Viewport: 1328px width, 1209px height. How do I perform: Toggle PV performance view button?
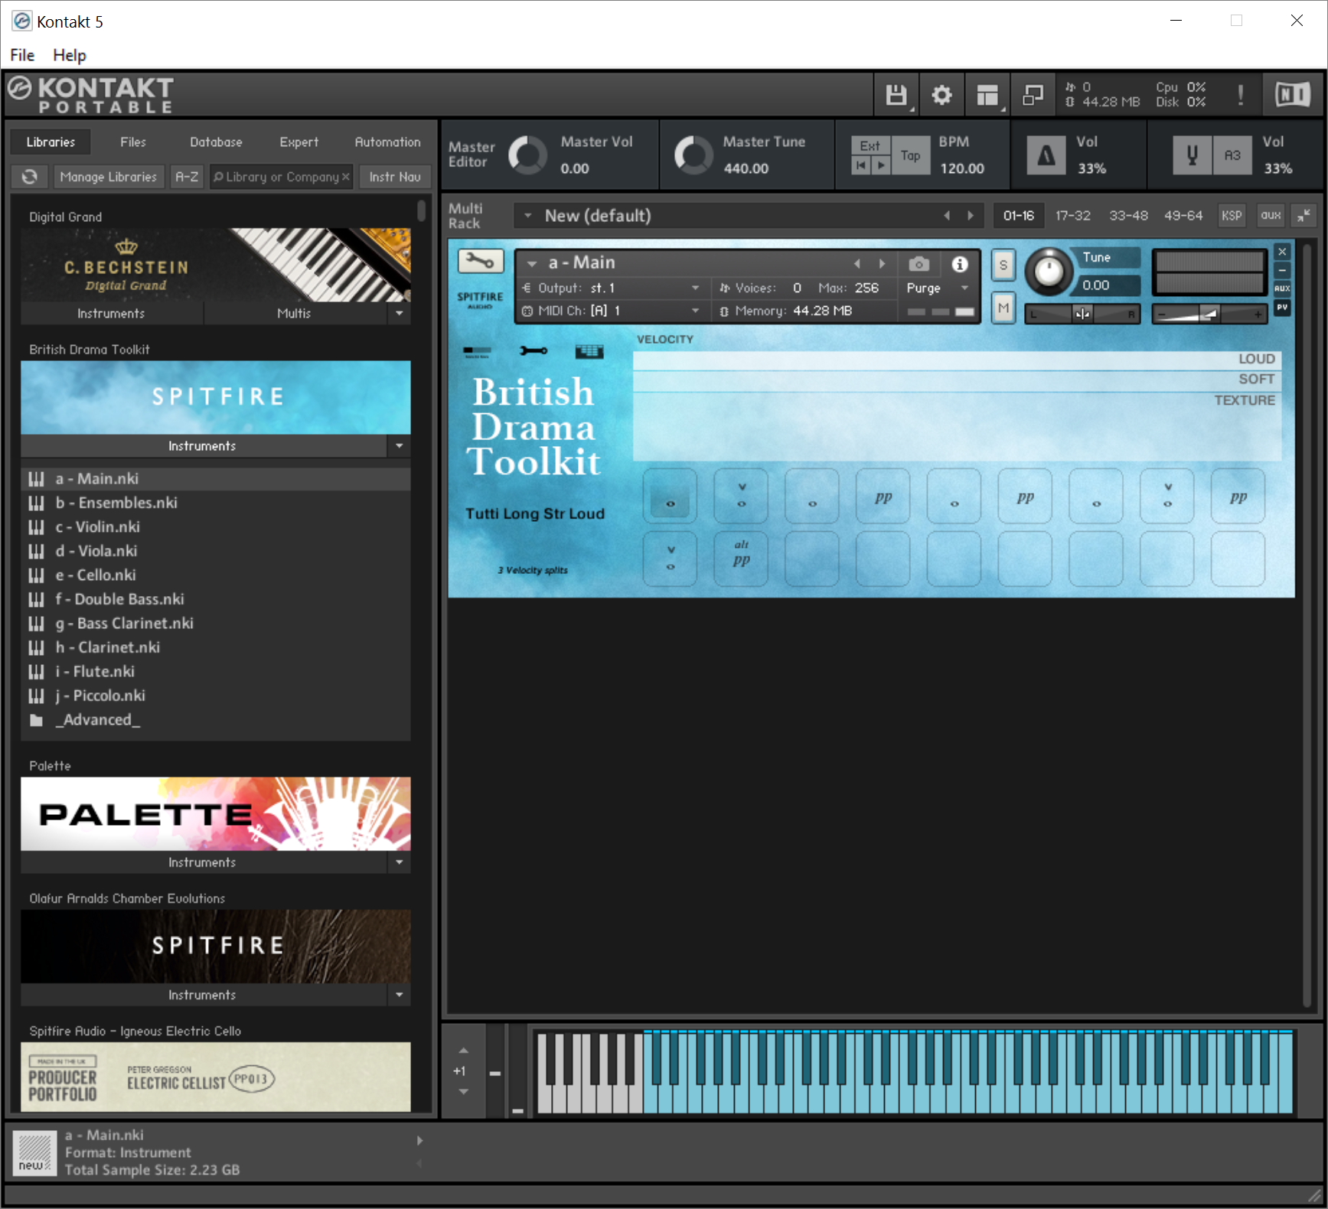pyautogui.click(x=1282, y=307)
